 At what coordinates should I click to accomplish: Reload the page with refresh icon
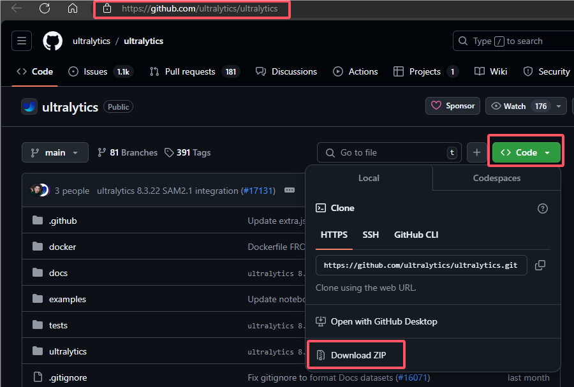pyautogui.click(x=45, y=8)
